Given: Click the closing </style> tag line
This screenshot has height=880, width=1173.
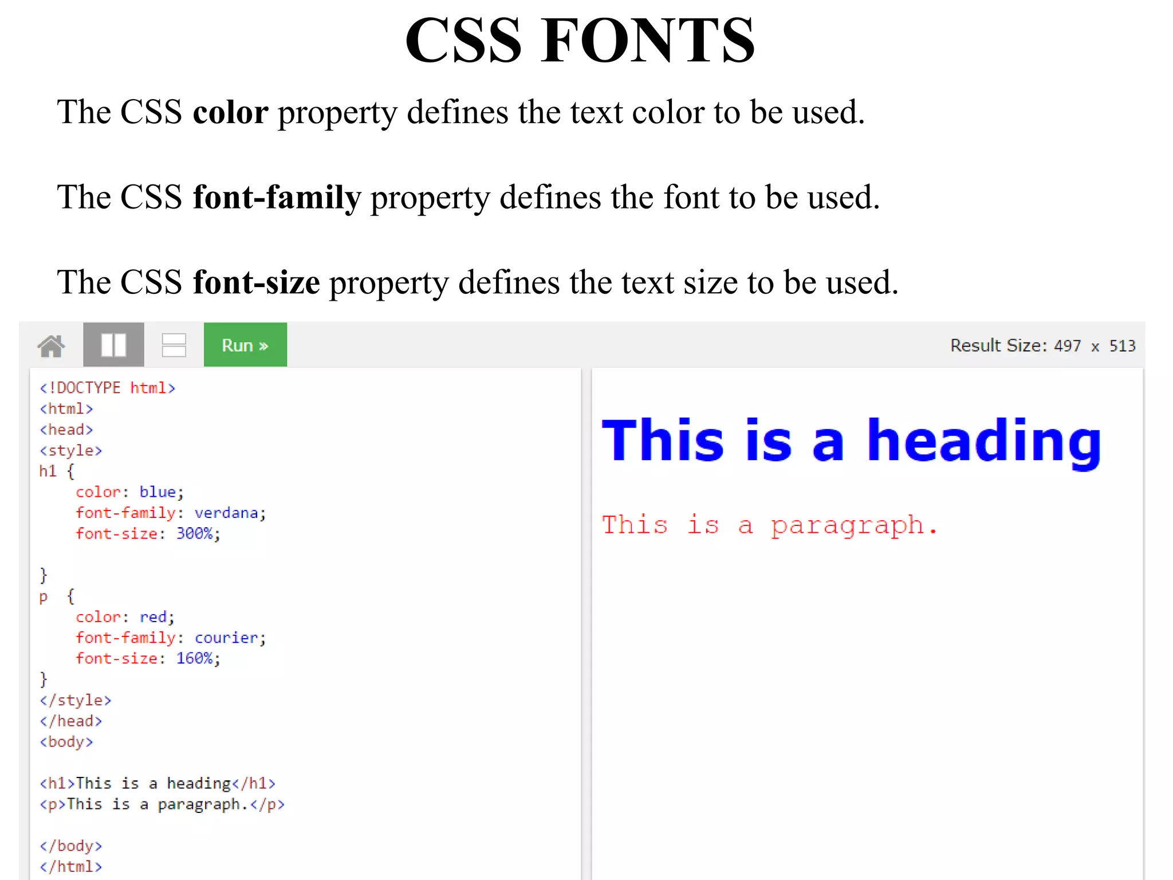Looking at the screenshot, I should coord(76,700).
